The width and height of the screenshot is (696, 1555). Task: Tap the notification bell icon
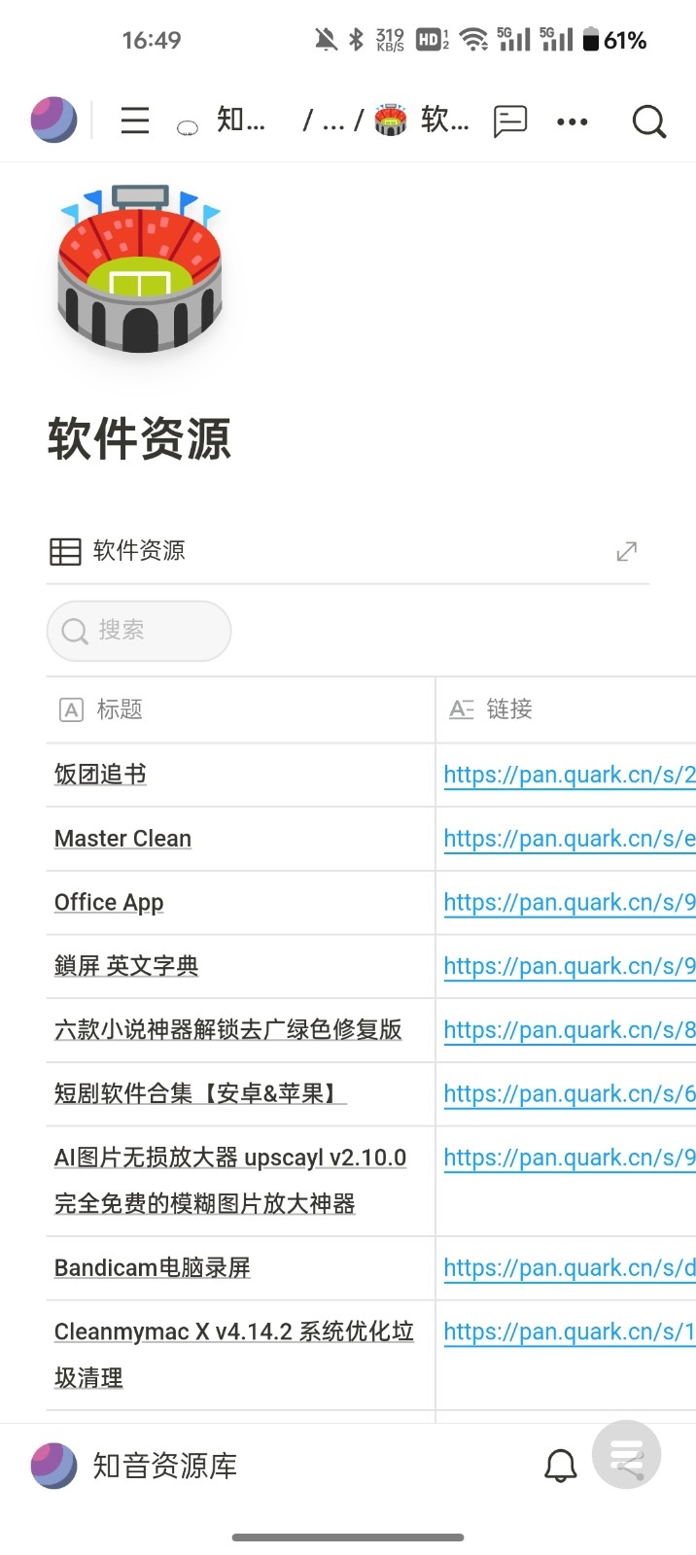point(560,1466)
